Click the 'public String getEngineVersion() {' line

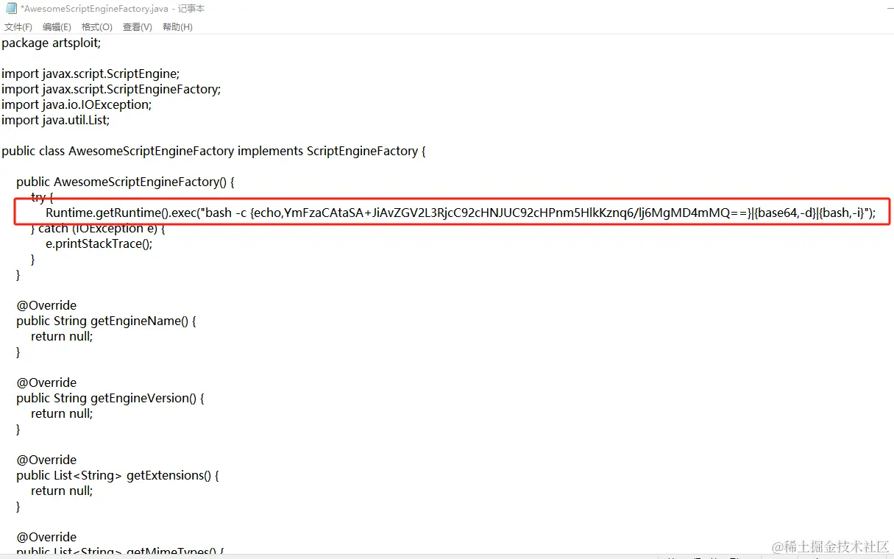pyautogui.click(x=110, y=398)
